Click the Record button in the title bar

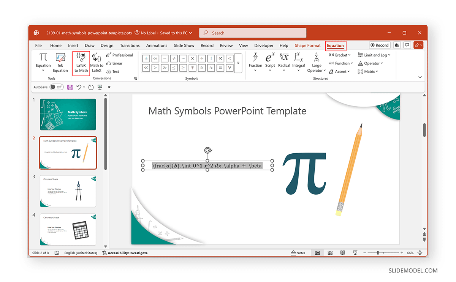pos(380,45)
